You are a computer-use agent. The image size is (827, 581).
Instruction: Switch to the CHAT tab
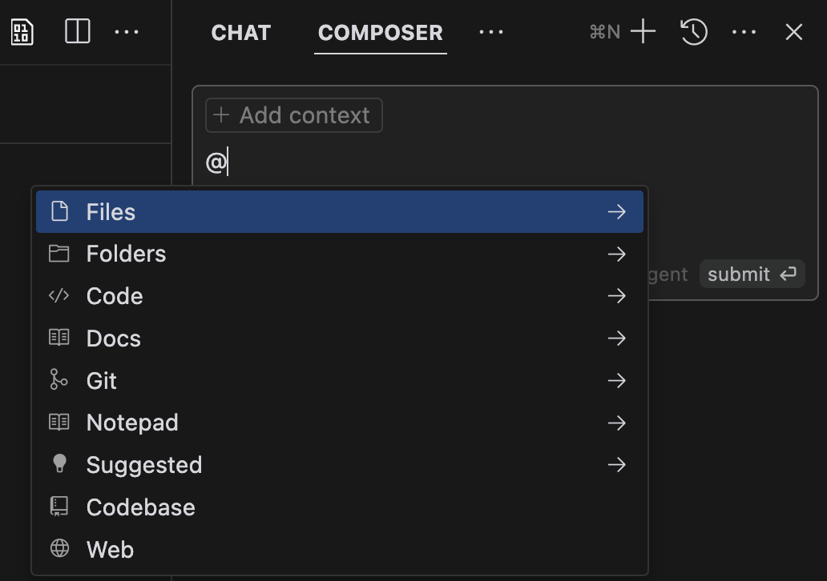click(x=241, y=33)
